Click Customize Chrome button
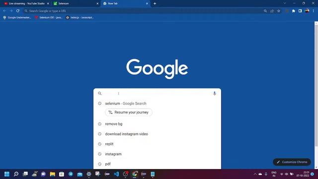This screenshot has width=318, height=179. pyautogui.click(x=292, y=162)
